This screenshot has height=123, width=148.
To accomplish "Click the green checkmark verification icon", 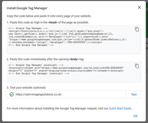I will (12, 94).
